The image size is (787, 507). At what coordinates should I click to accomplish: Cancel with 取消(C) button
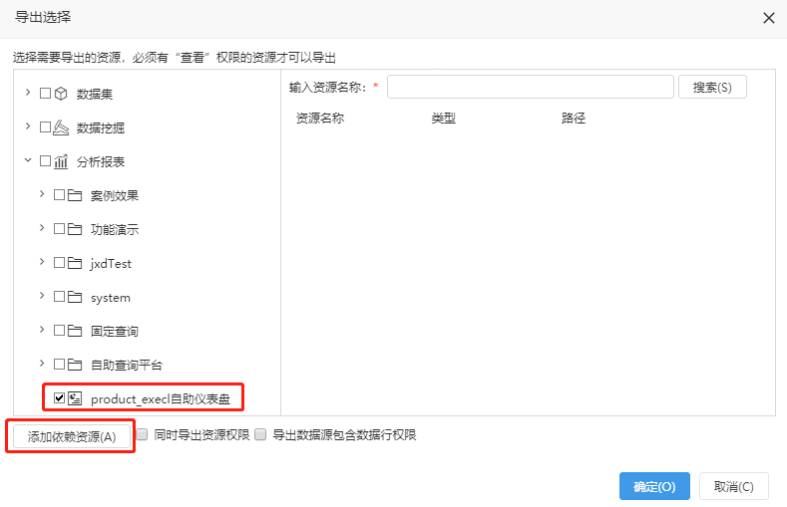[x=734, y=486]
